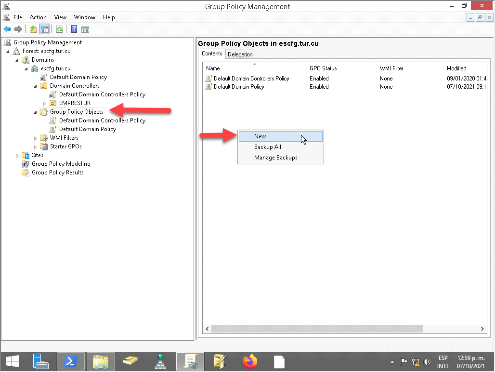Click the ESP INTL language indicator
The width and height of the screenshot is (495, 372).
pos(443,362)
